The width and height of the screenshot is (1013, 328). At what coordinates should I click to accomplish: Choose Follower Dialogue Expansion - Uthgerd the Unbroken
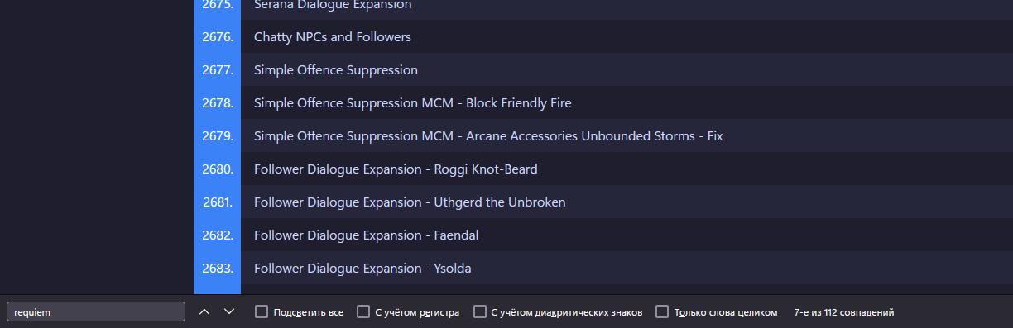[627, 202]
